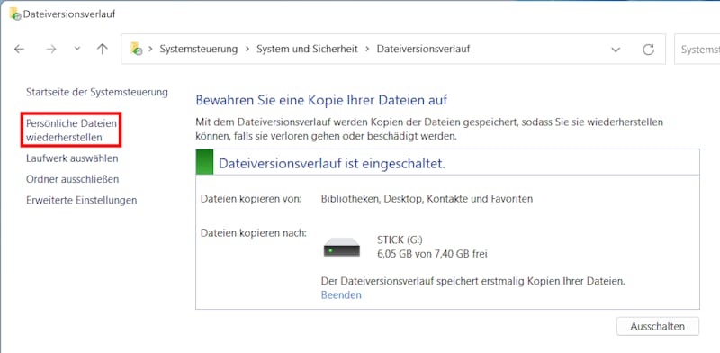The height and width of the screenshot is (353, 720).
Task: Open Persönliche Dateien wiederherstellen
Action: (x=71, y=130)
